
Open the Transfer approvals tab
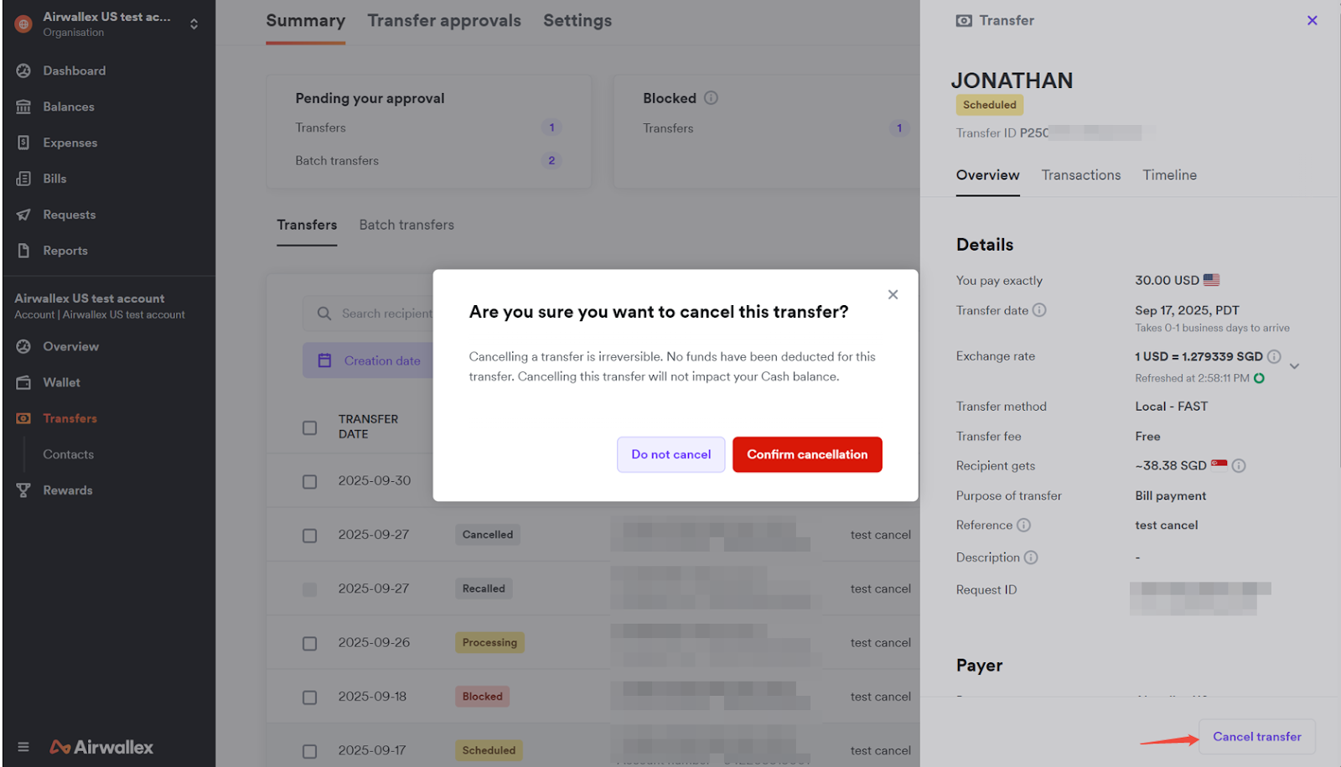click(x=443, y=21)
